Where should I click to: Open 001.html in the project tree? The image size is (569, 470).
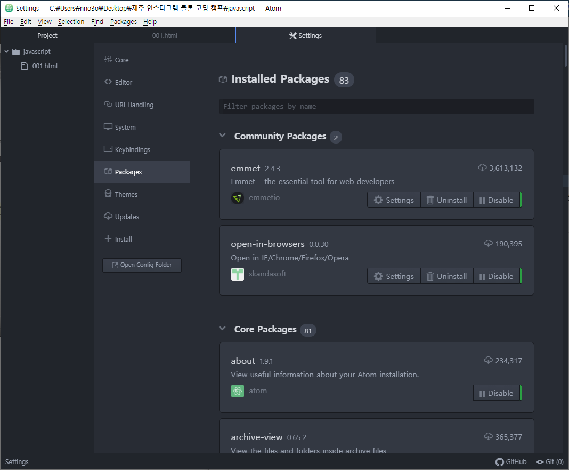coord(45,66)
